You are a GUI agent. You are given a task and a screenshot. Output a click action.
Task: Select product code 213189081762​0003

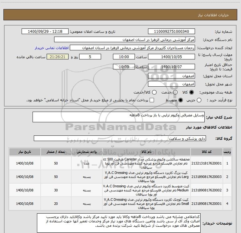coord(207,177)
